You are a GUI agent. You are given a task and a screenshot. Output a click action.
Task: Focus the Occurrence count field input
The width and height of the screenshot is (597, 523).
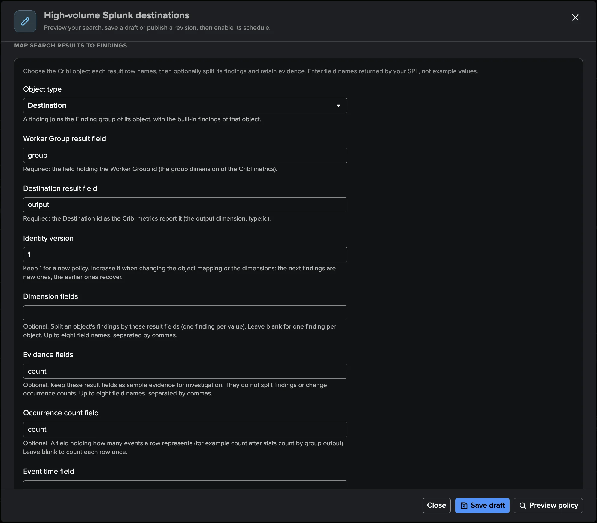click(185, 429)
